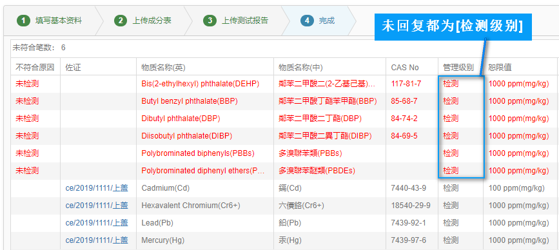Viewport: 559px width, 250px height.
Task: Click CAS number 84-74-2
Action: (x=404, y=119)
